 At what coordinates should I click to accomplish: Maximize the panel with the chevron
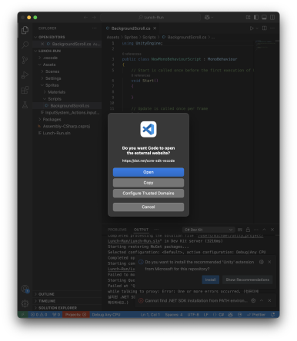pyautogui.click(x=264, y=230)
